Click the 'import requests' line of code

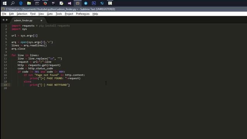pos(23,26)
